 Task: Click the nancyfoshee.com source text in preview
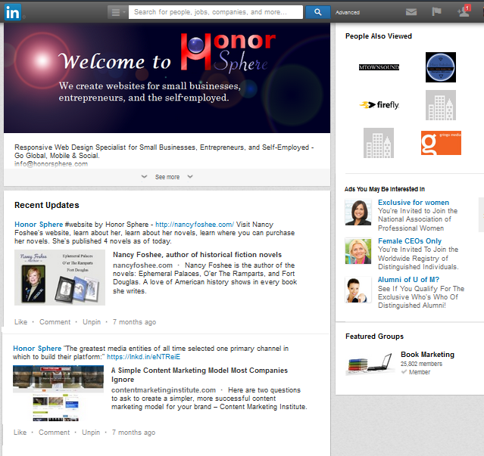coord(142,265)
